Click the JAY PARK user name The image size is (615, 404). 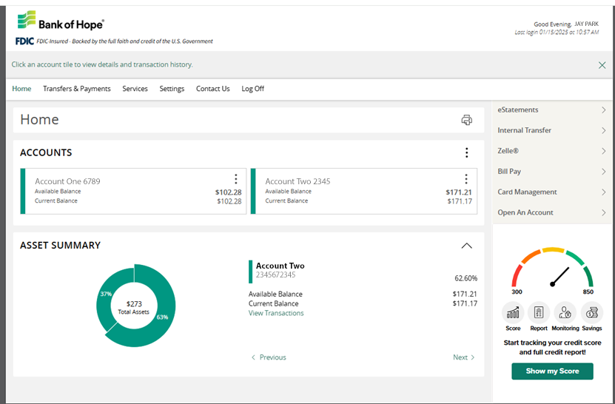pyautogui.click(x=586, y=24)
